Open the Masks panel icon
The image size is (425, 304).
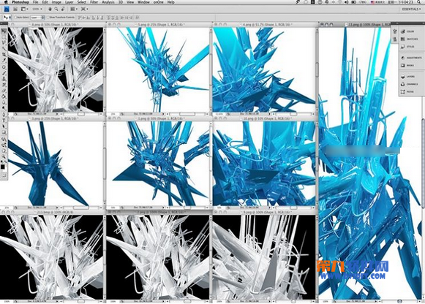click(x=403, y=65)
